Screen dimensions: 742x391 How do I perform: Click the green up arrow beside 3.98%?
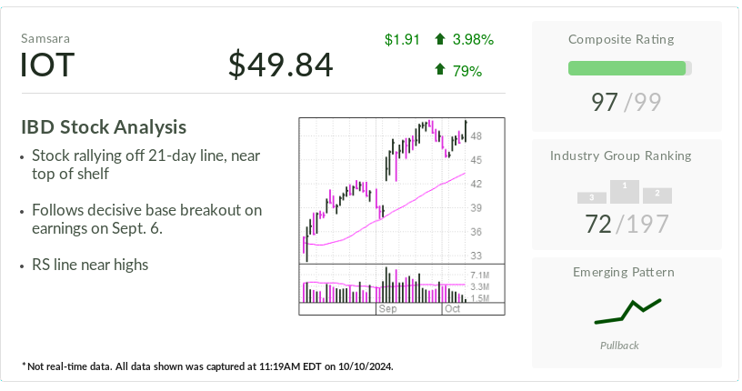(x=440, y=39)
